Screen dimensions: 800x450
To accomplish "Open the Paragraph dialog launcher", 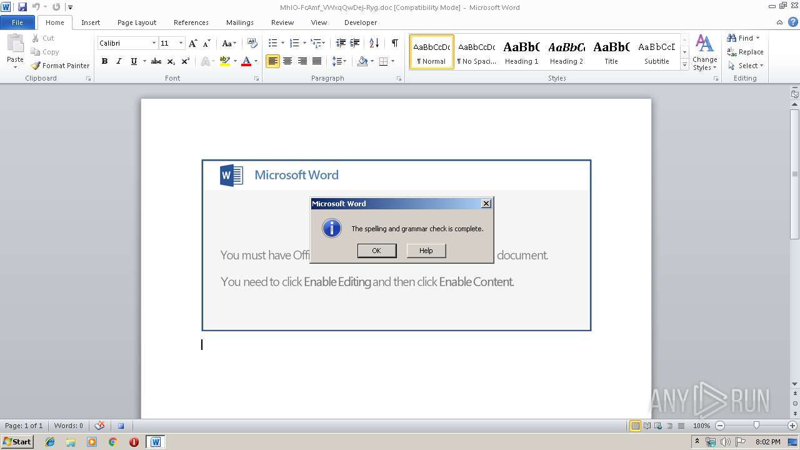I will click(399, 79).
